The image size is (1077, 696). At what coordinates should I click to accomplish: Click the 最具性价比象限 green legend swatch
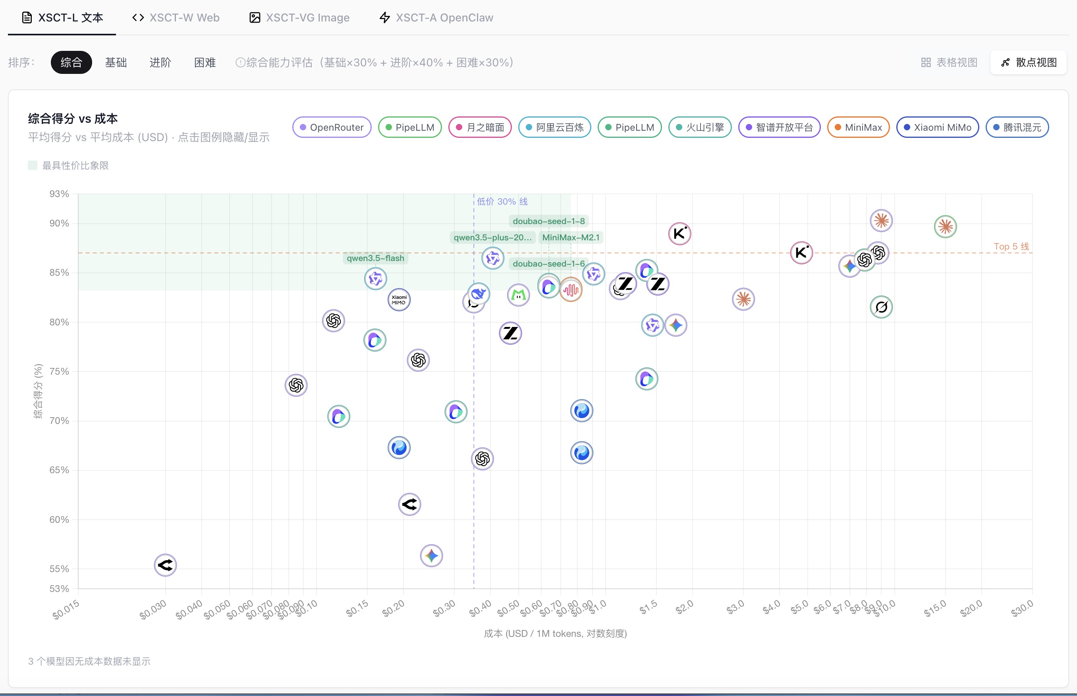point(33,165)
